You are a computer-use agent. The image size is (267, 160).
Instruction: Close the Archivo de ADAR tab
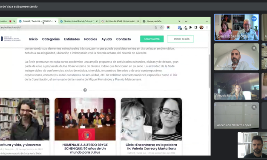pyautogui.click(x=138, y=21)
